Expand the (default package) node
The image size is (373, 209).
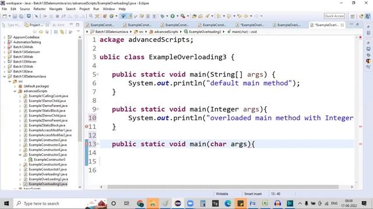pyautogui.click(x=15, y=87)
